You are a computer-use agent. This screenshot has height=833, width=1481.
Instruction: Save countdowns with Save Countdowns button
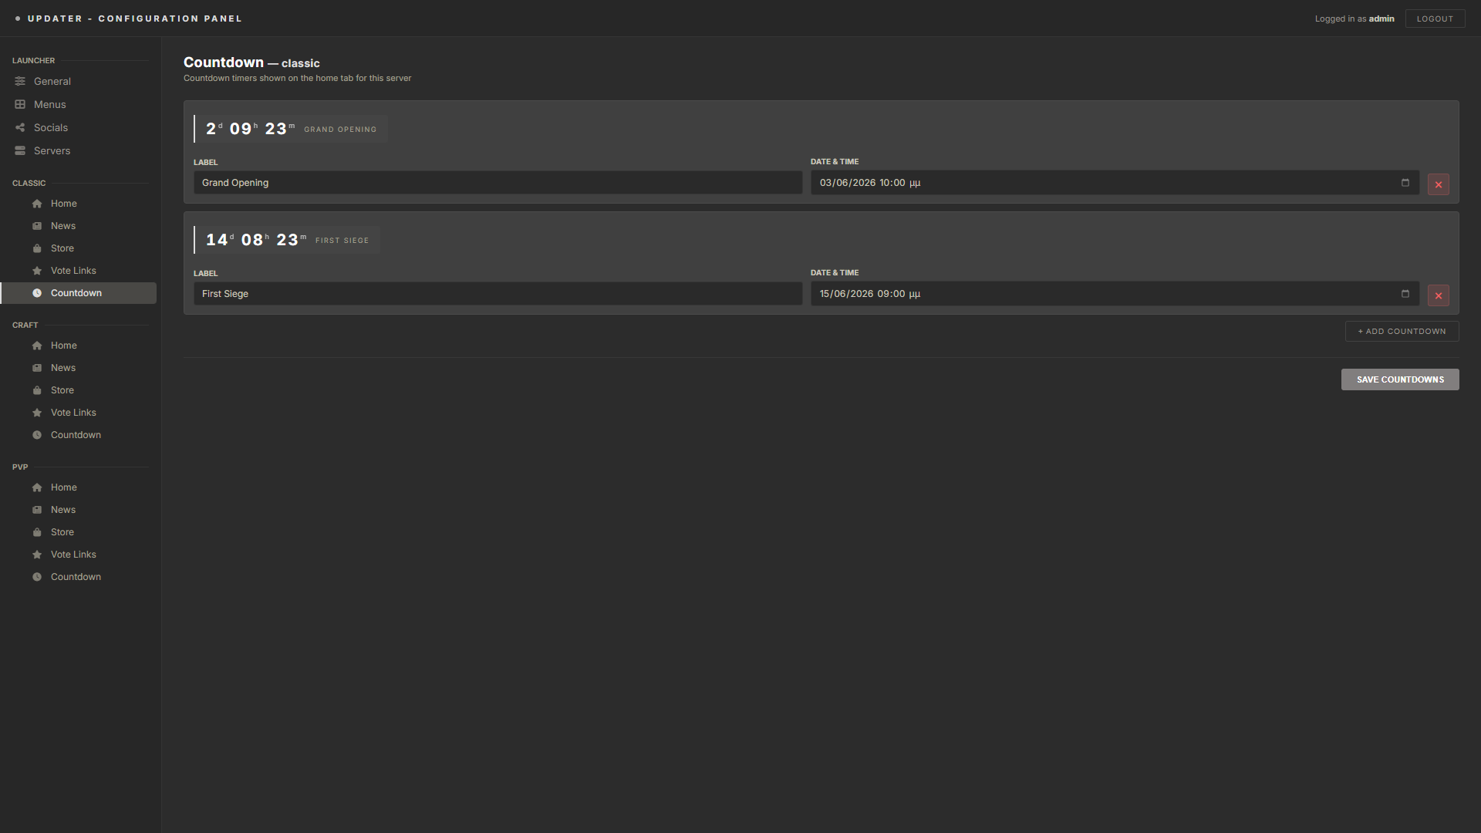click(x=1400, y=379)
